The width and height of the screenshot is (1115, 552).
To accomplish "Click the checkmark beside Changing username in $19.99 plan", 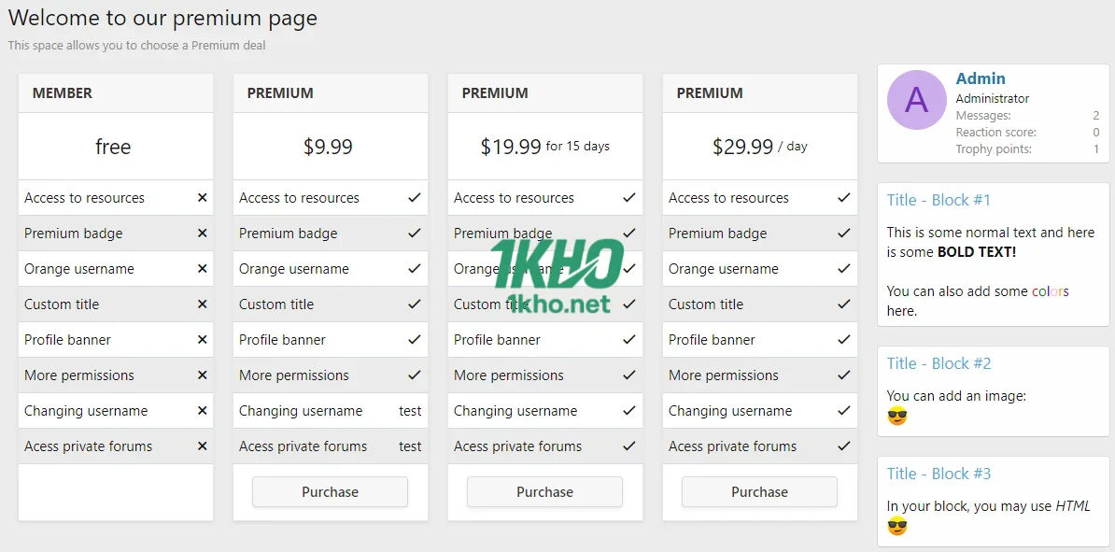I will pos(629,410).
